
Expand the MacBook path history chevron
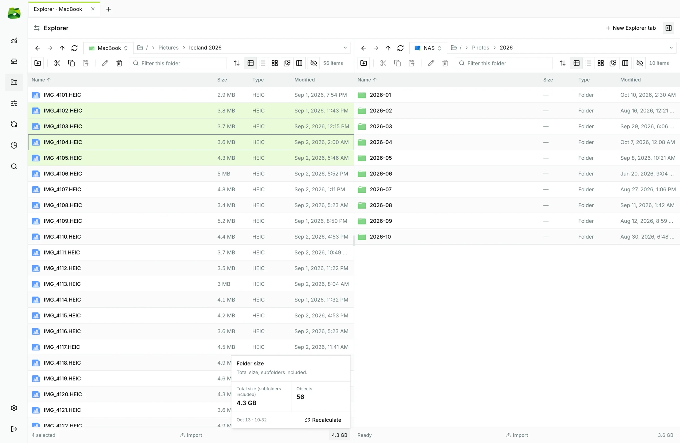coord(345,48)
